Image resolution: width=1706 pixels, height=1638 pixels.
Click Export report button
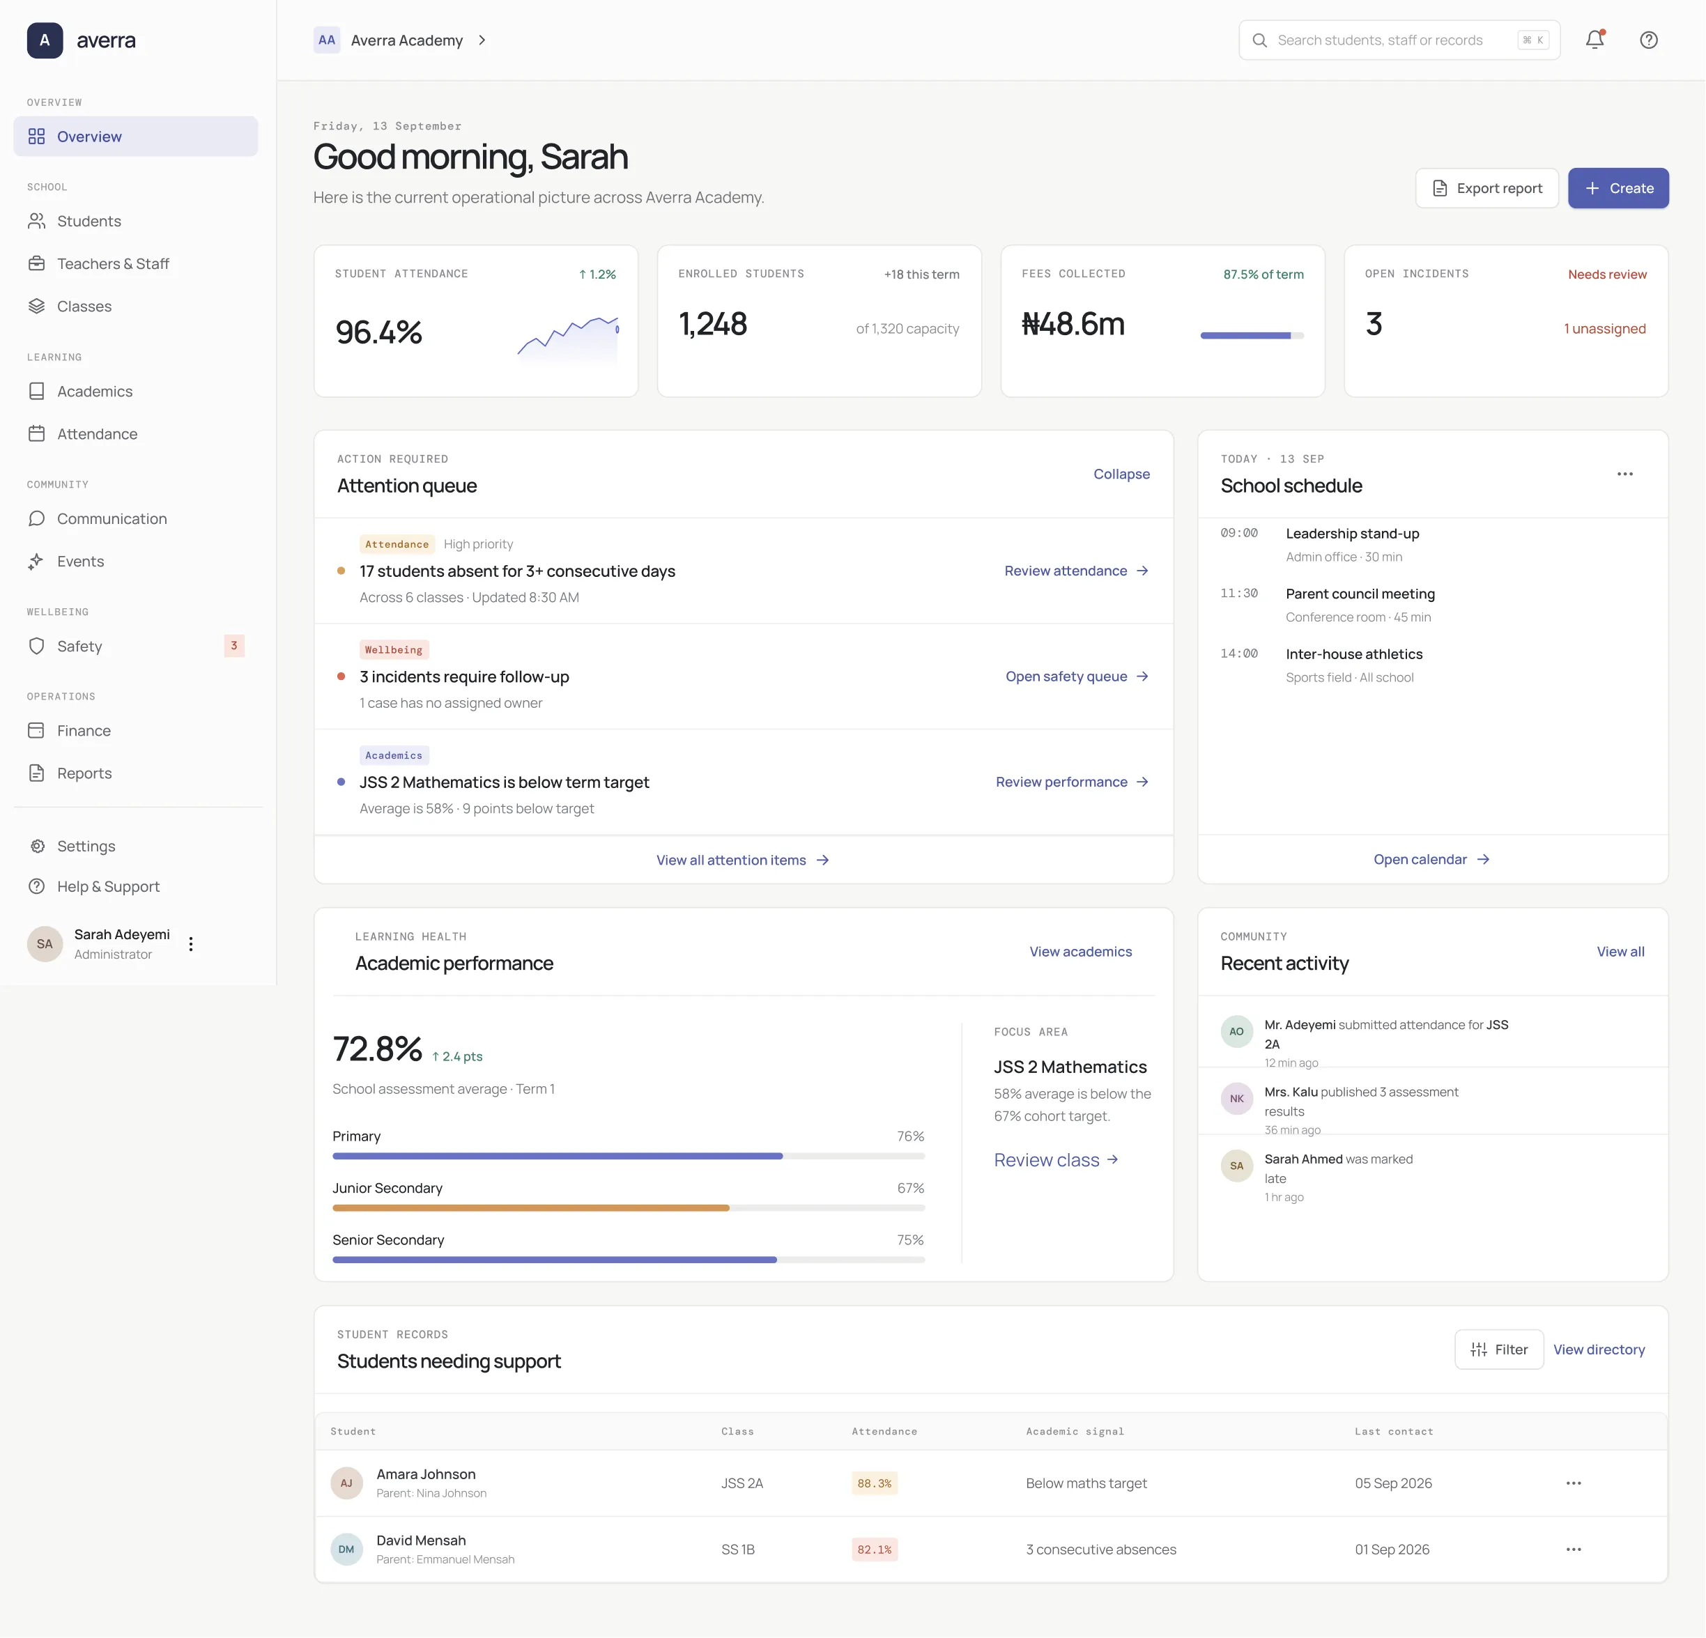(1486, 188)
